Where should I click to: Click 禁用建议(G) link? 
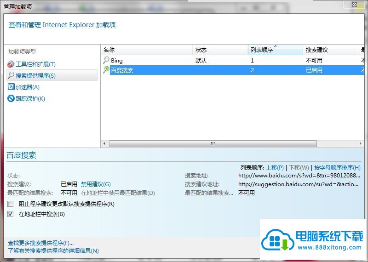96,184
